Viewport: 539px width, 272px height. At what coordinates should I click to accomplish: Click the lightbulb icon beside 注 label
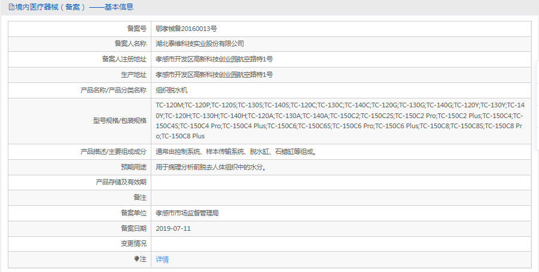(136, 259)
